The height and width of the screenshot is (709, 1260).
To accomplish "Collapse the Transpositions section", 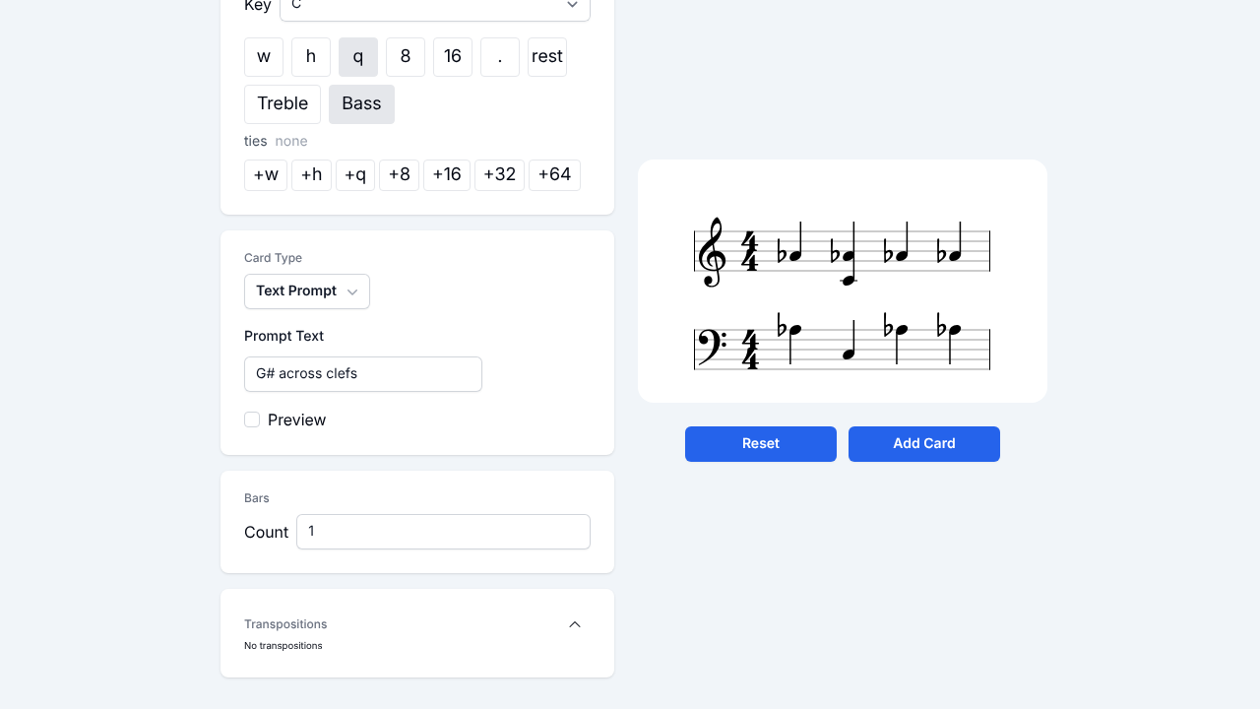I will (575, 624).
